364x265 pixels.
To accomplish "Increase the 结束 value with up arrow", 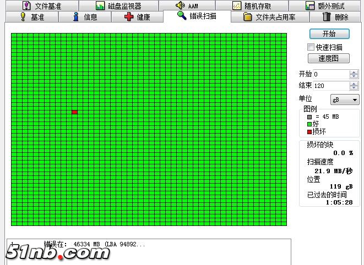I will (x=354, y=84).
